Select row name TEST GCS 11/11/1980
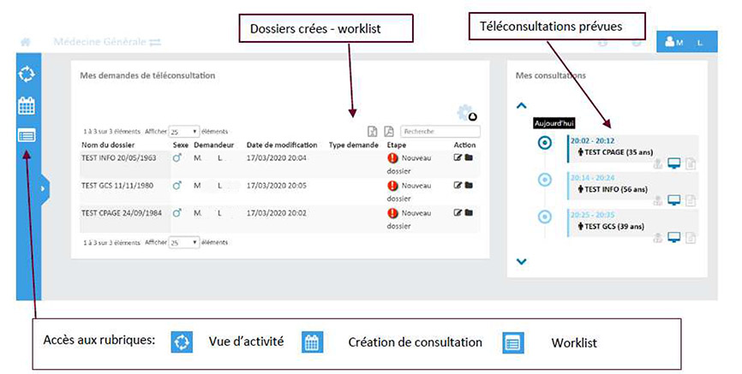Screen dimensions: 742x374 (117, 186)
